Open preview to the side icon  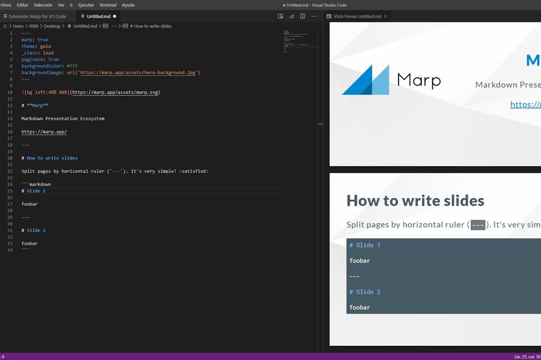tap(281, 16)
